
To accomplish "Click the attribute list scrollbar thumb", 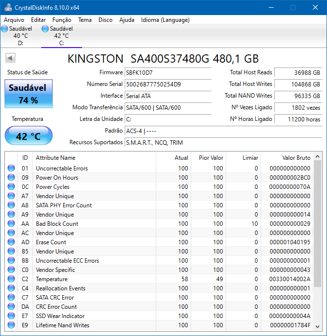I will [x=318, y=224].
